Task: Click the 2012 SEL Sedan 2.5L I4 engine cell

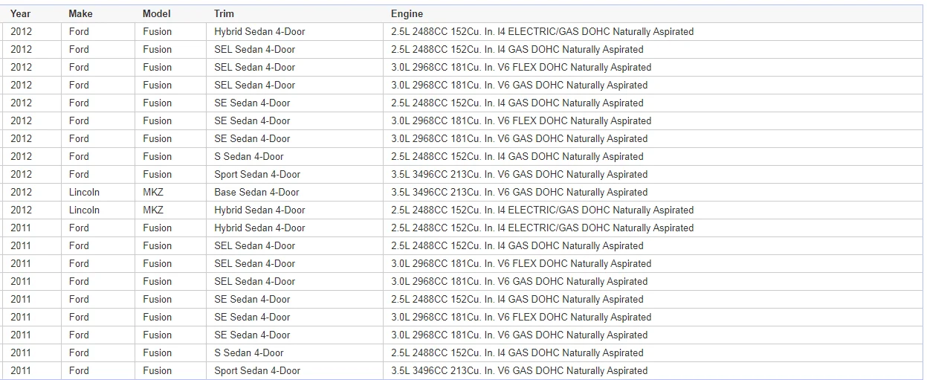Action: tap(517, 49)
